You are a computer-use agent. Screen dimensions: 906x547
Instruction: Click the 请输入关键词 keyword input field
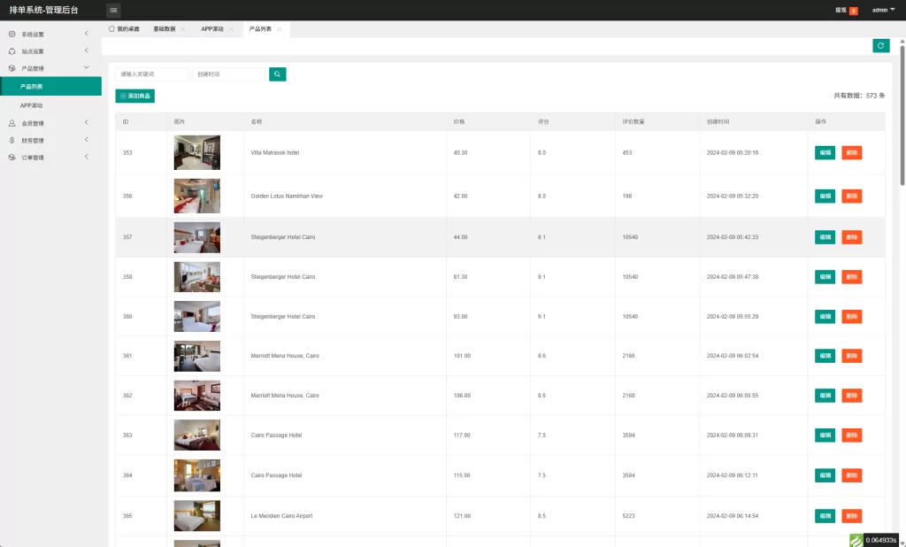click(151, 74)
